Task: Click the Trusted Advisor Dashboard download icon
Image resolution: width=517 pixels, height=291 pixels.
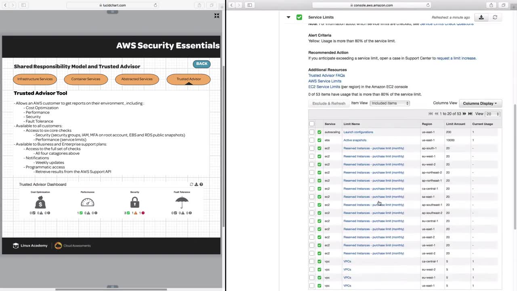Action: [x=196, y=184]
